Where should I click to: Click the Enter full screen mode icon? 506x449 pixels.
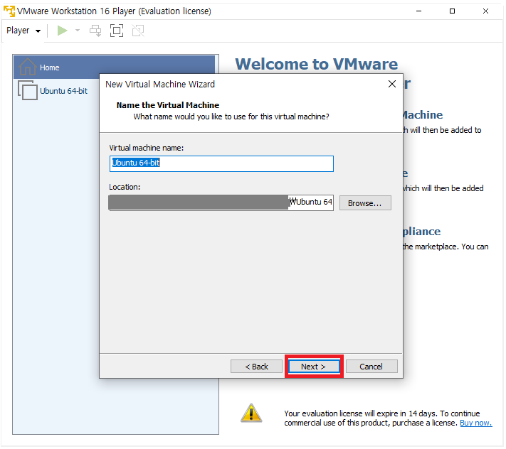coord(117,31)
